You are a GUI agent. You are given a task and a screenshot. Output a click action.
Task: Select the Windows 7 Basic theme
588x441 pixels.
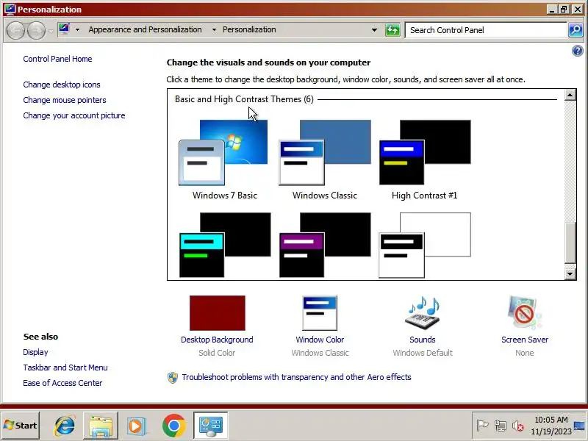pyautogui.click(x=224, y=160)
